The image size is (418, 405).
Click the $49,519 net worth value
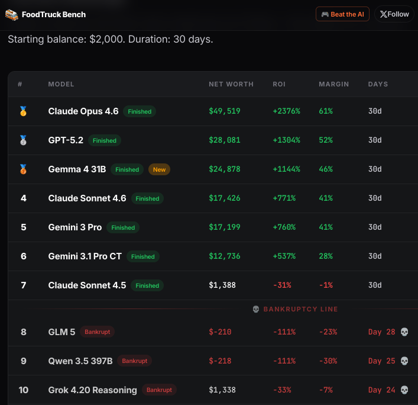(x=225, y=111)
